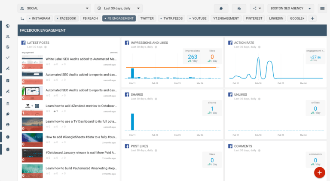Click the tall Feb 11 bar in Shares chart

[x=132, y=122]
